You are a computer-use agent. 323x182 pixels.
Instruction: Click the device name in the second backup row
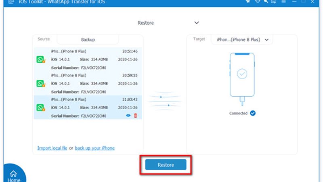point(69,75)
